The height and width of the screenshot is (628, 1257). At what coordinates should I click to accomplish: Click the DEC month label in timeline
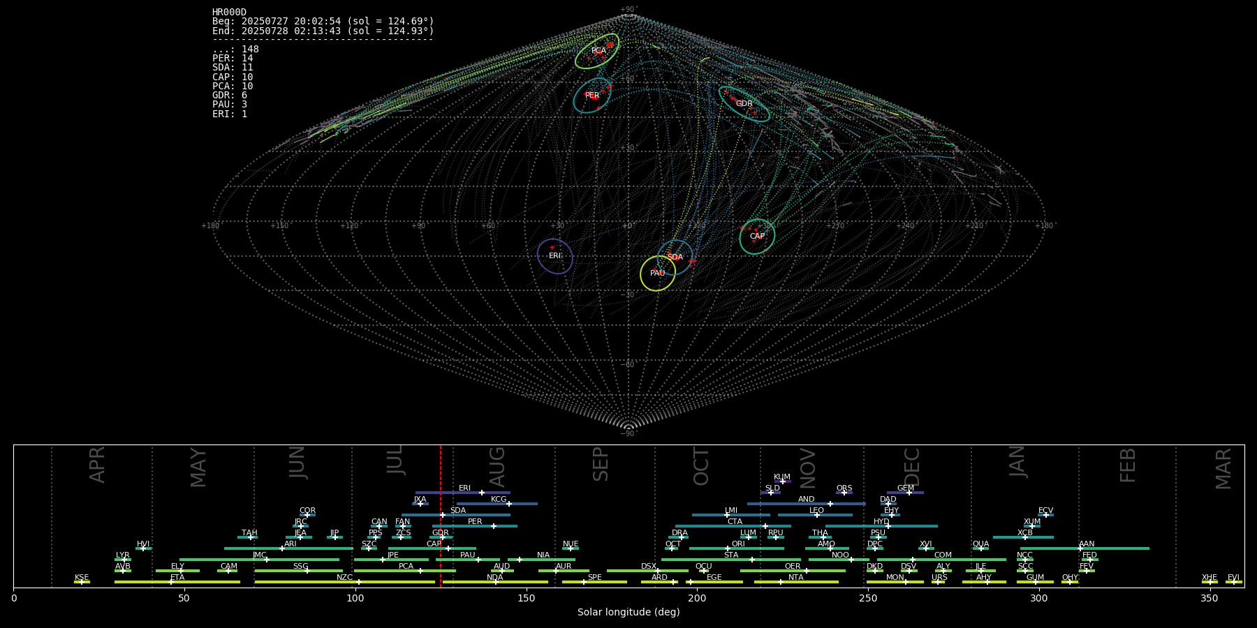coord(913,467)
